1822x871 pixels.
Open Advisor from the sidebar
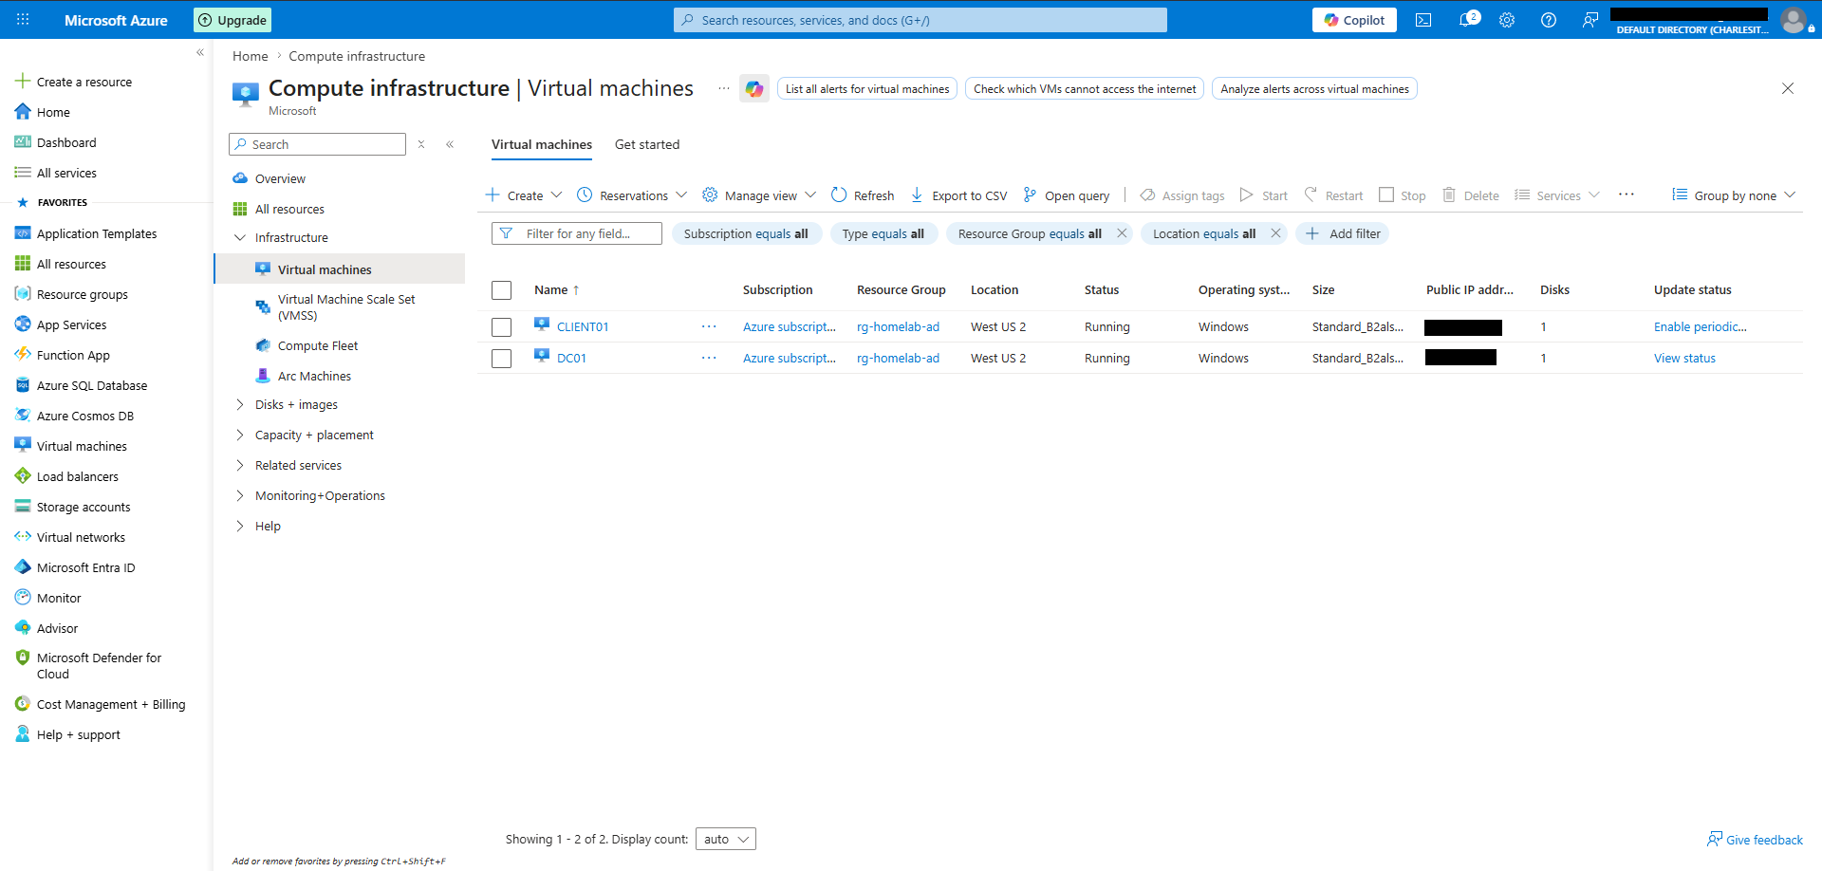[x=57, y=628]
